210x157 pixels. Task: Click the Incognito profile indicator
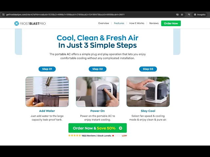200,14
